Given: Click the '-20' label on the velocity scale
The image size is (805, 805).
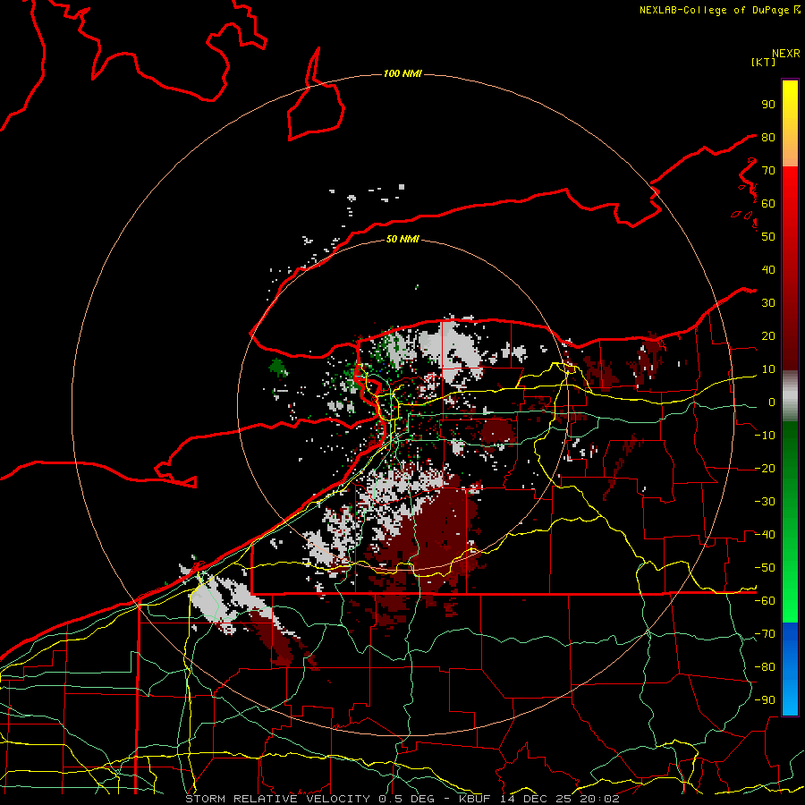Looking at the screenshot, I should [765, 468].
